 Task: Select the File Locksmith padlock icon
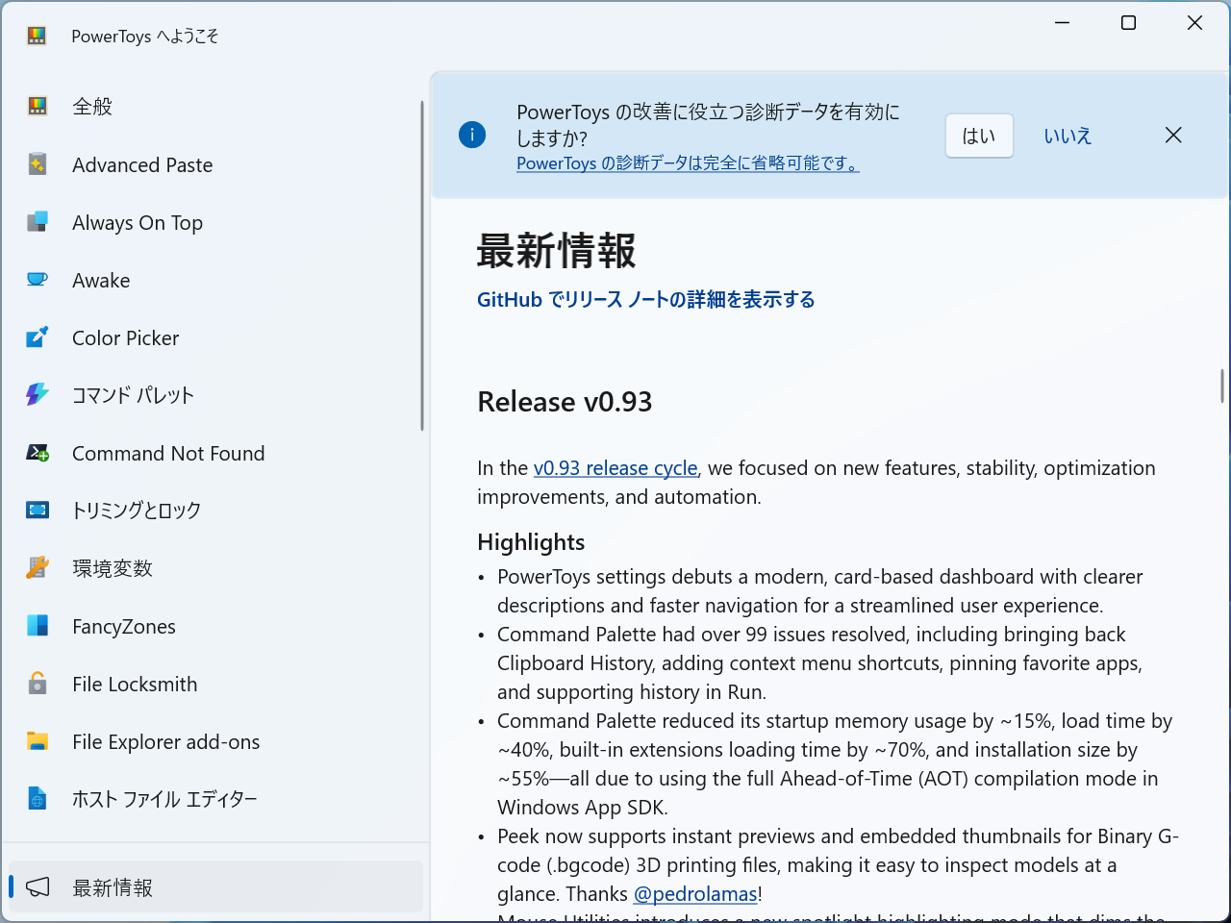37,684
